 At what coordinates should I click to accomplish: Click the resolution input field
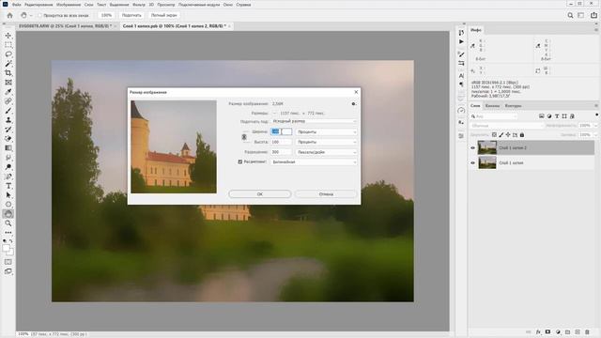click(x=281, y=152)
